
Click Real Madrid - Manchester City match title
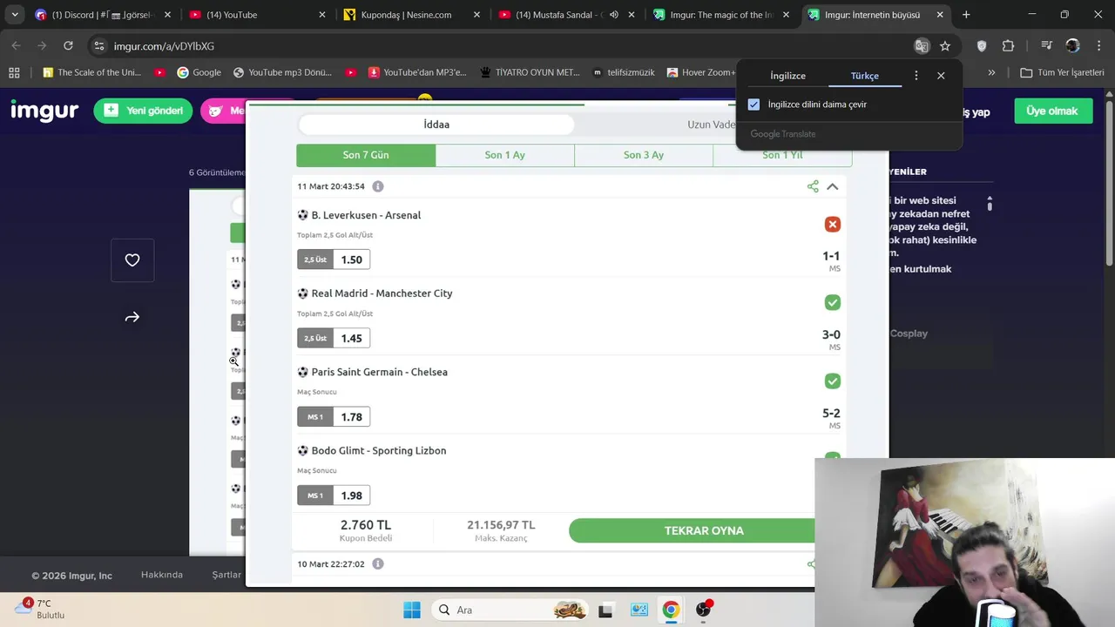[382, 293]
